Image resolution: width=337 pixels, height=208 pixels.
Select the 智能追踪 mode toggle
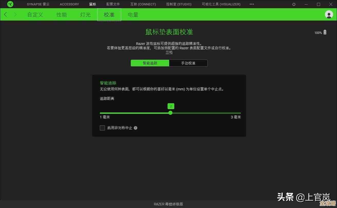(150, 63)
